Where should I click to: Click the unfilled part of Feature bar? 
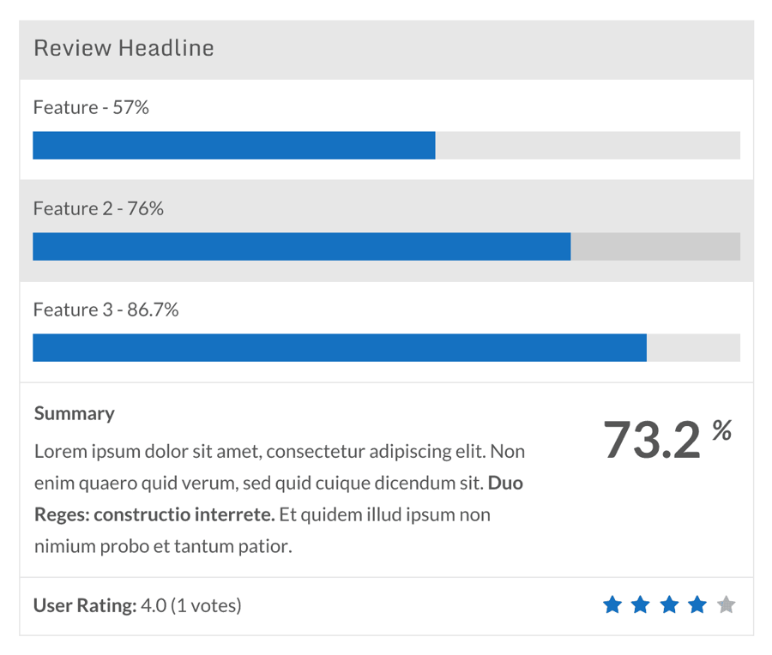click(588, 145)
